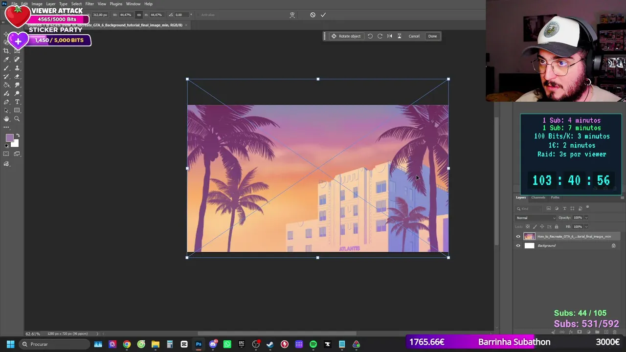Toggle the adjustment layer filter

pos(557,209)
